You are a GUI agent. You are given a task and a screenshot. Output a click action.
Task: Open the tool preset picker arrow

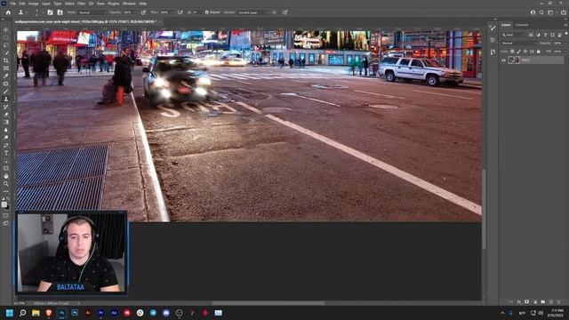pos(27,12)
